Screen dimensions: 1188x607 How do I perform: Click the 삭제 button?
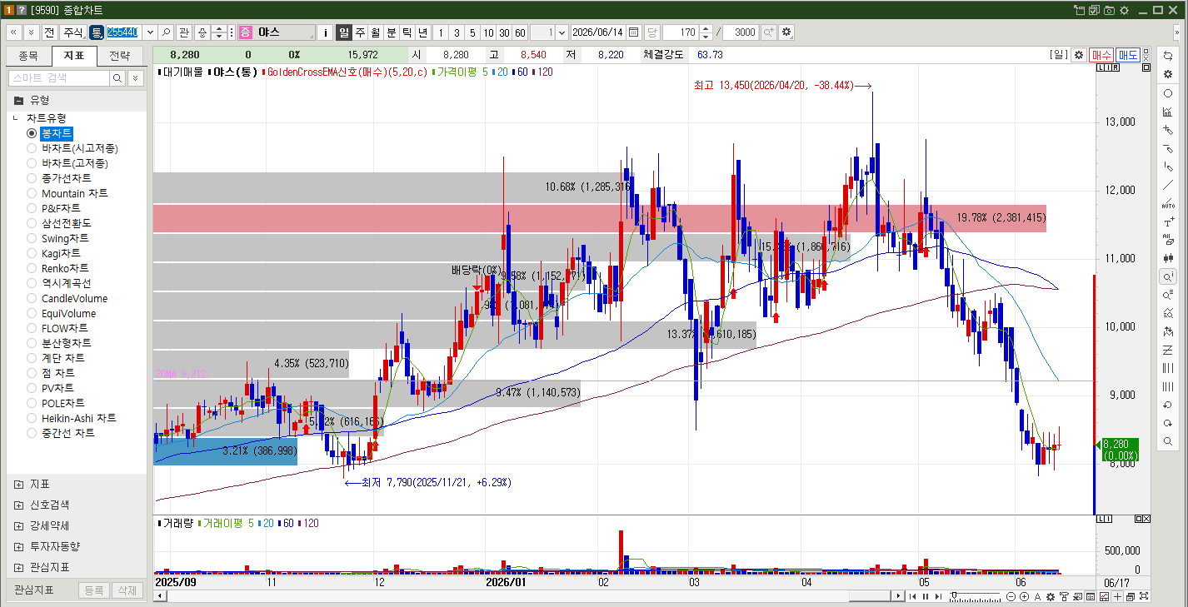point(127,590)
